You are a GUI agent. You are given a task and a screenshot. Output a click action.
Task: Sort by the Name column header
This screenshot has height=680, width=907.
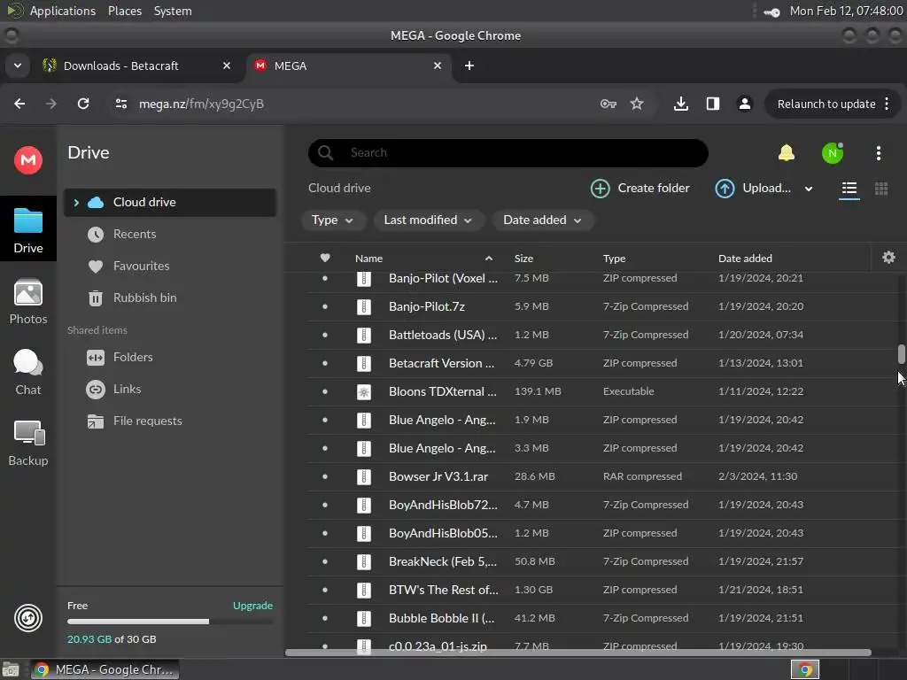[x=368, y=259]
